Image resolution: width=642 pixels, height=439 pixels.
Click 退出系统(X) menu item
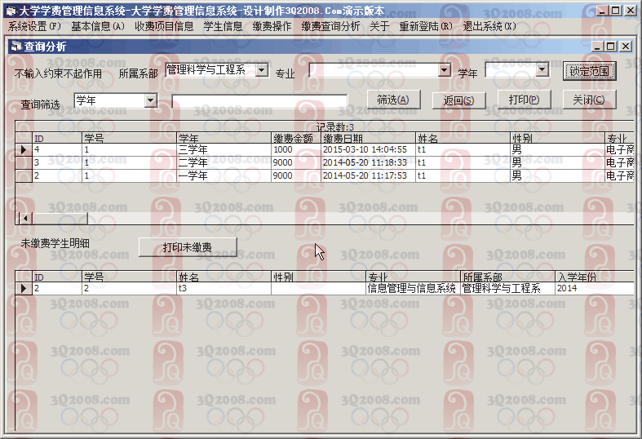click(489, 26)
